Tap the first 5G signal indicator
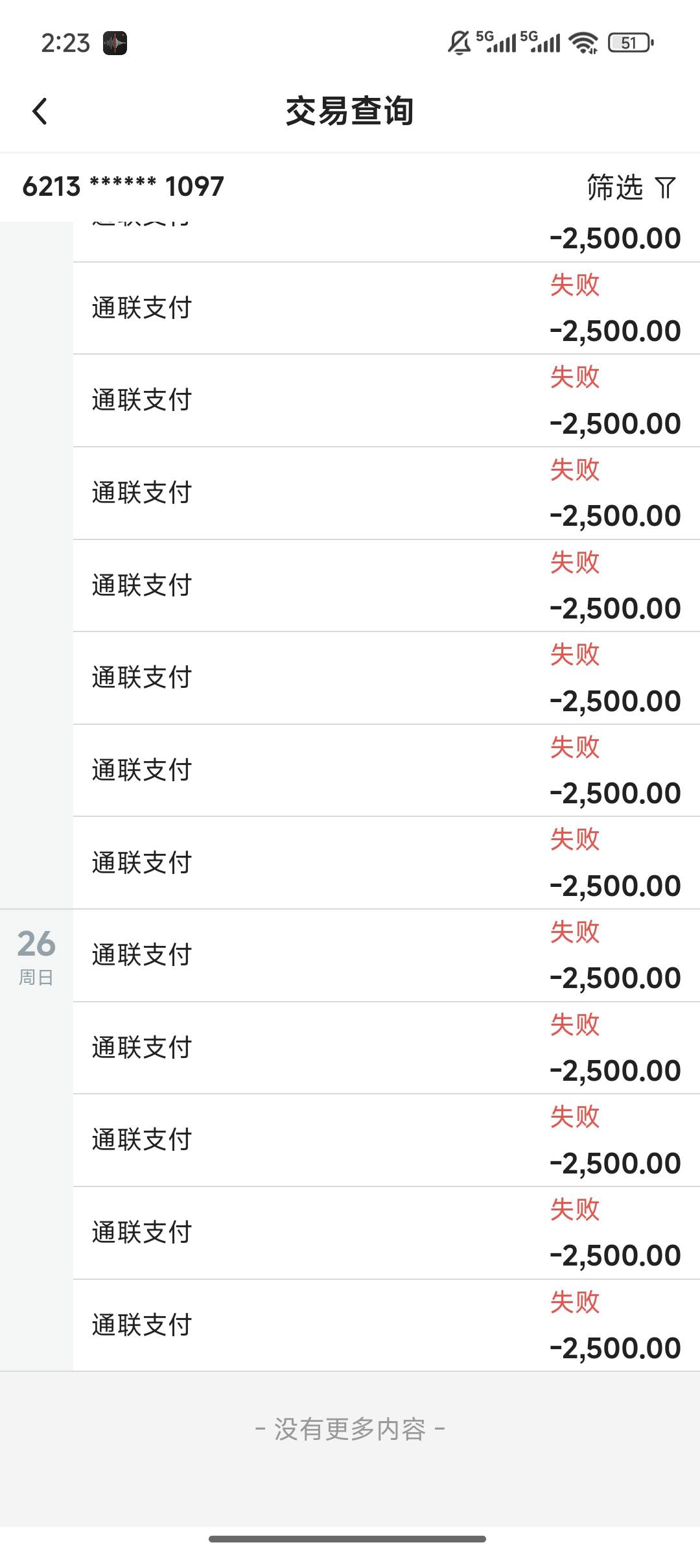 (x=497, y=41)
